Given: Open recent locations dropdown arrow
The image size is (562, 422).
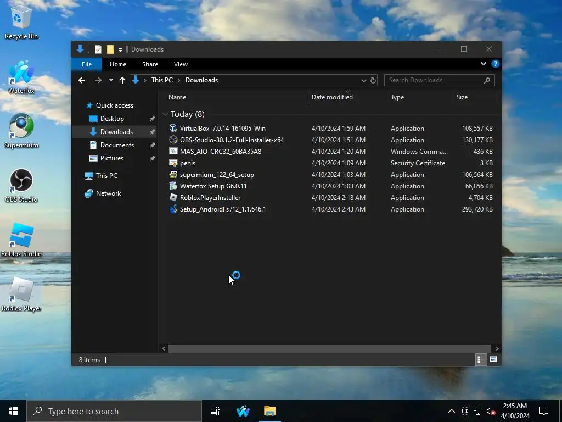Looking at the screenshot, I should pos(111,80).
